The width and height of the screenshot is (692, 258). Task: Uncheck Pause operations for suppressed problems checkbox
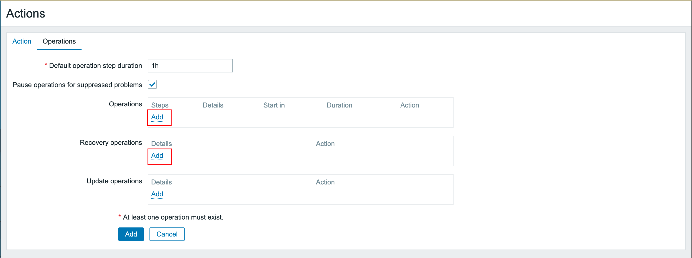[x=152, y=84]
